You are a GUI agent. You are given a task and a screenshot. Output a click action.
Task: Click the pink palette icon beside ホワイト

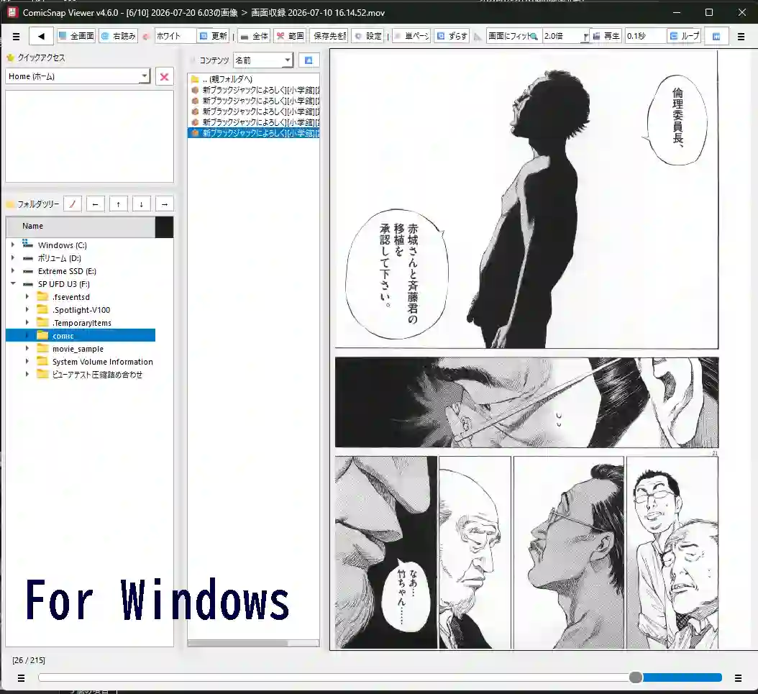tap(146, 36)
